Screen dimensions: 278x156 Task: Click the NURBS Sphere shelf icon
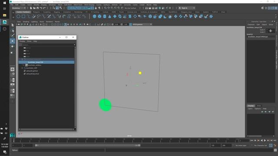95,16
